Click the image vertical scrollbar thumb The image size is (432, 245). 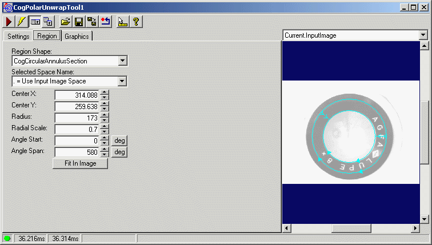(424, 132)
